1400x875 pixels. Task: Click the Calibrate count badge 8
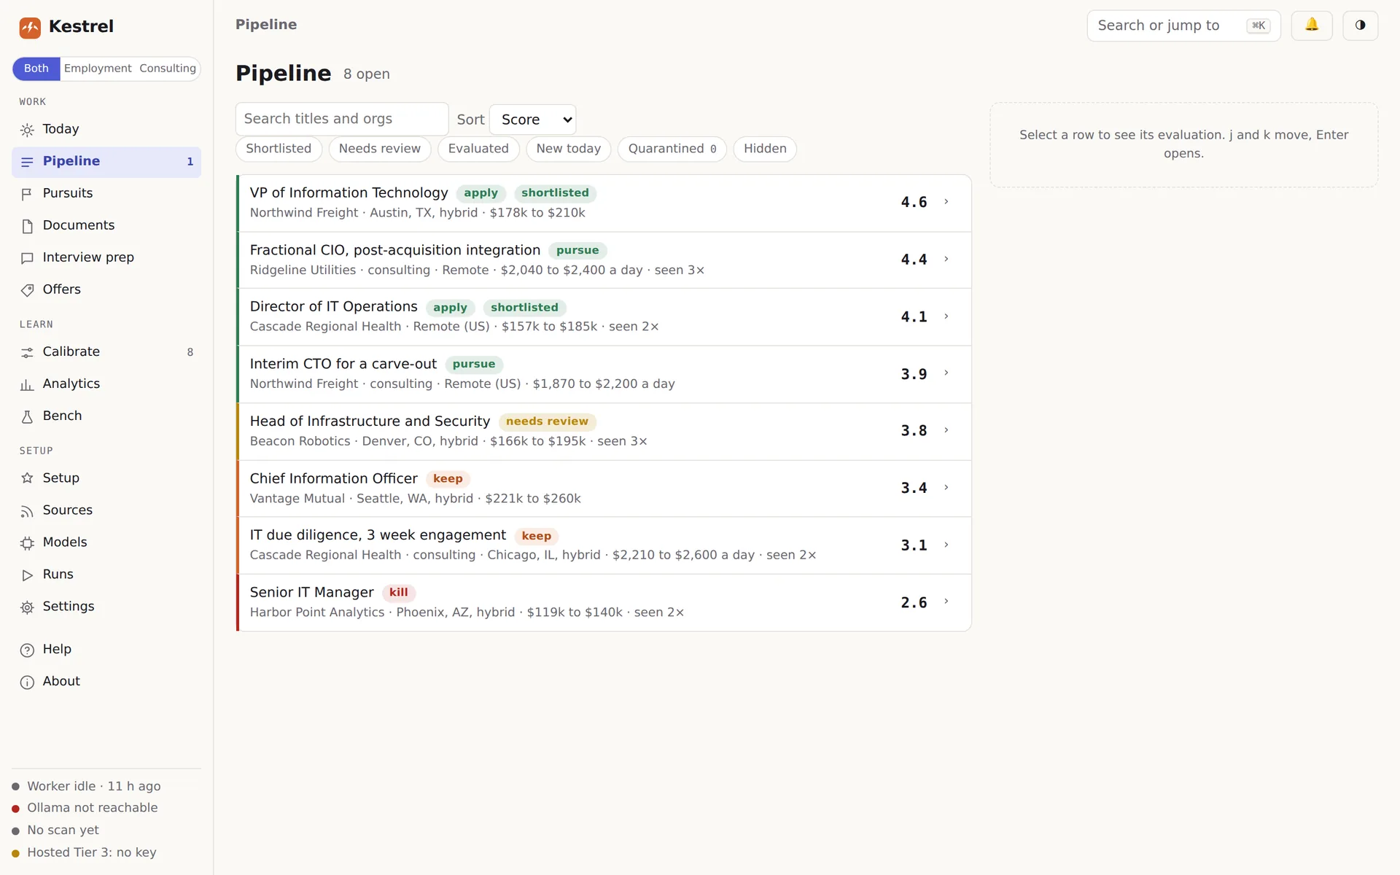190,352
